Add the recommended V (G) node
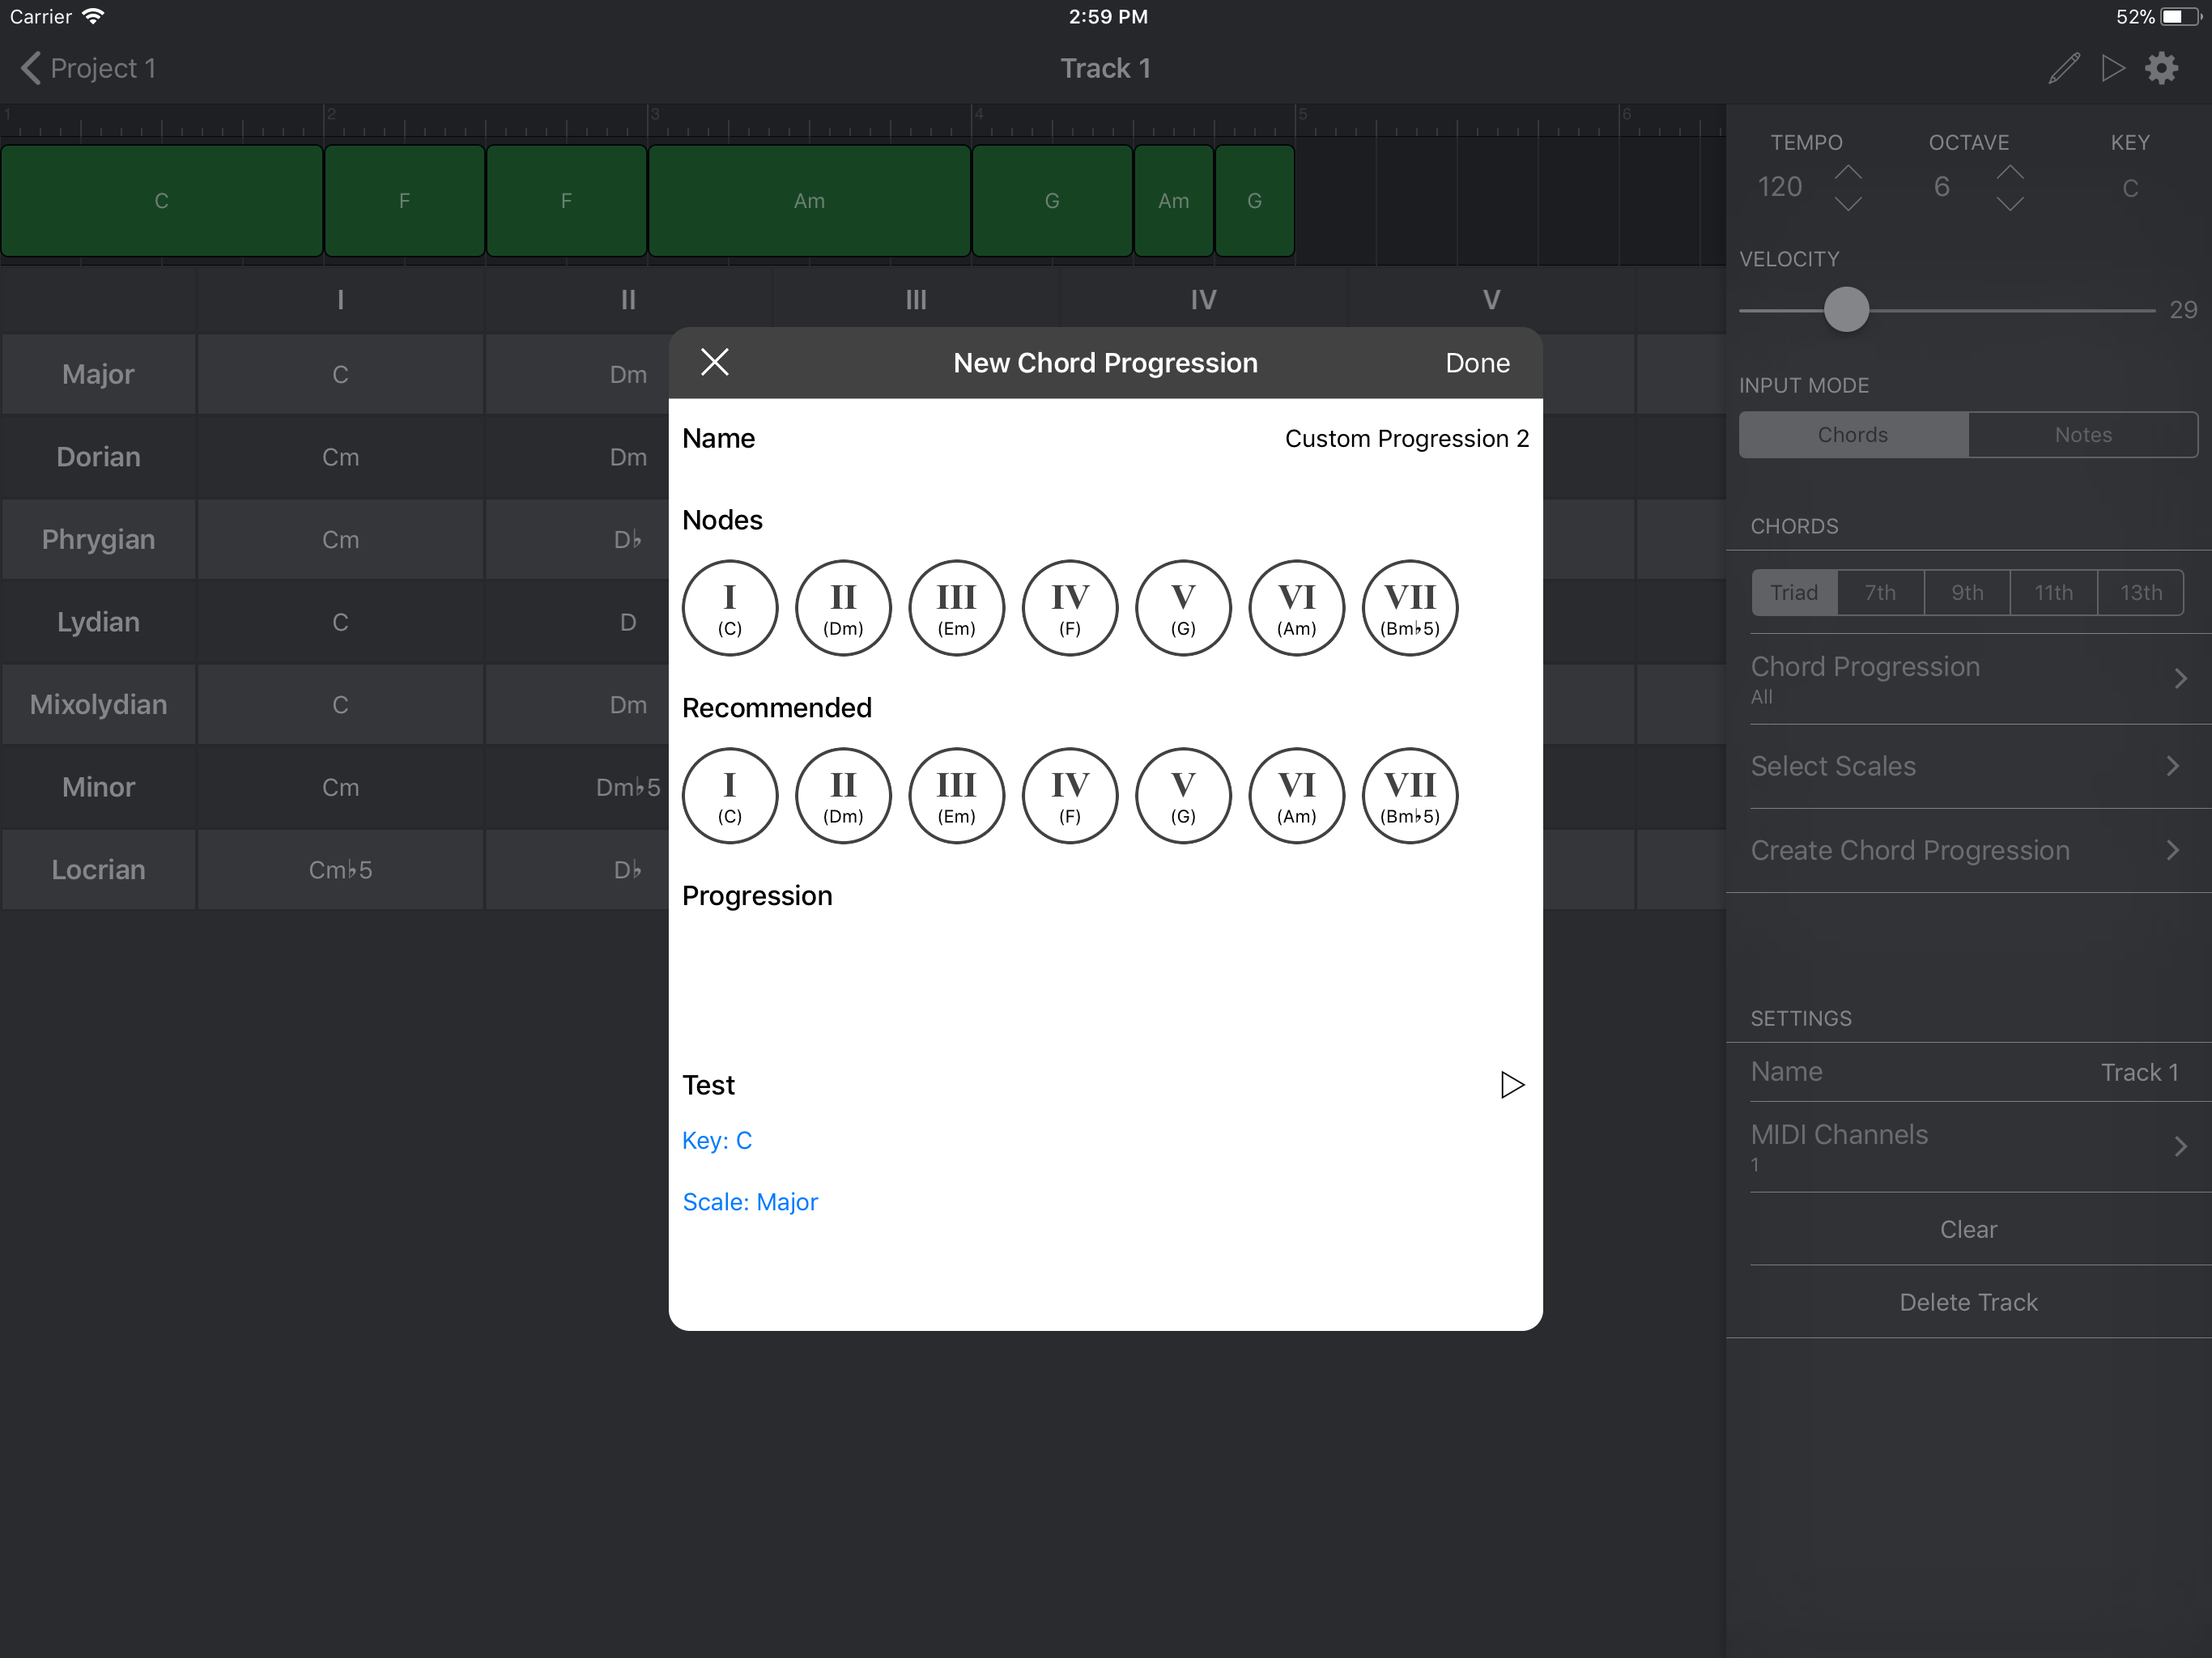Screen dimensions: 2212x1658 [1182, 795]
